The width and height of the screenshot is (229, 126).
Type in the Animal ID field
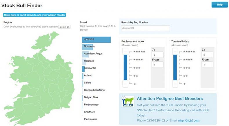(x=145, y=28)
